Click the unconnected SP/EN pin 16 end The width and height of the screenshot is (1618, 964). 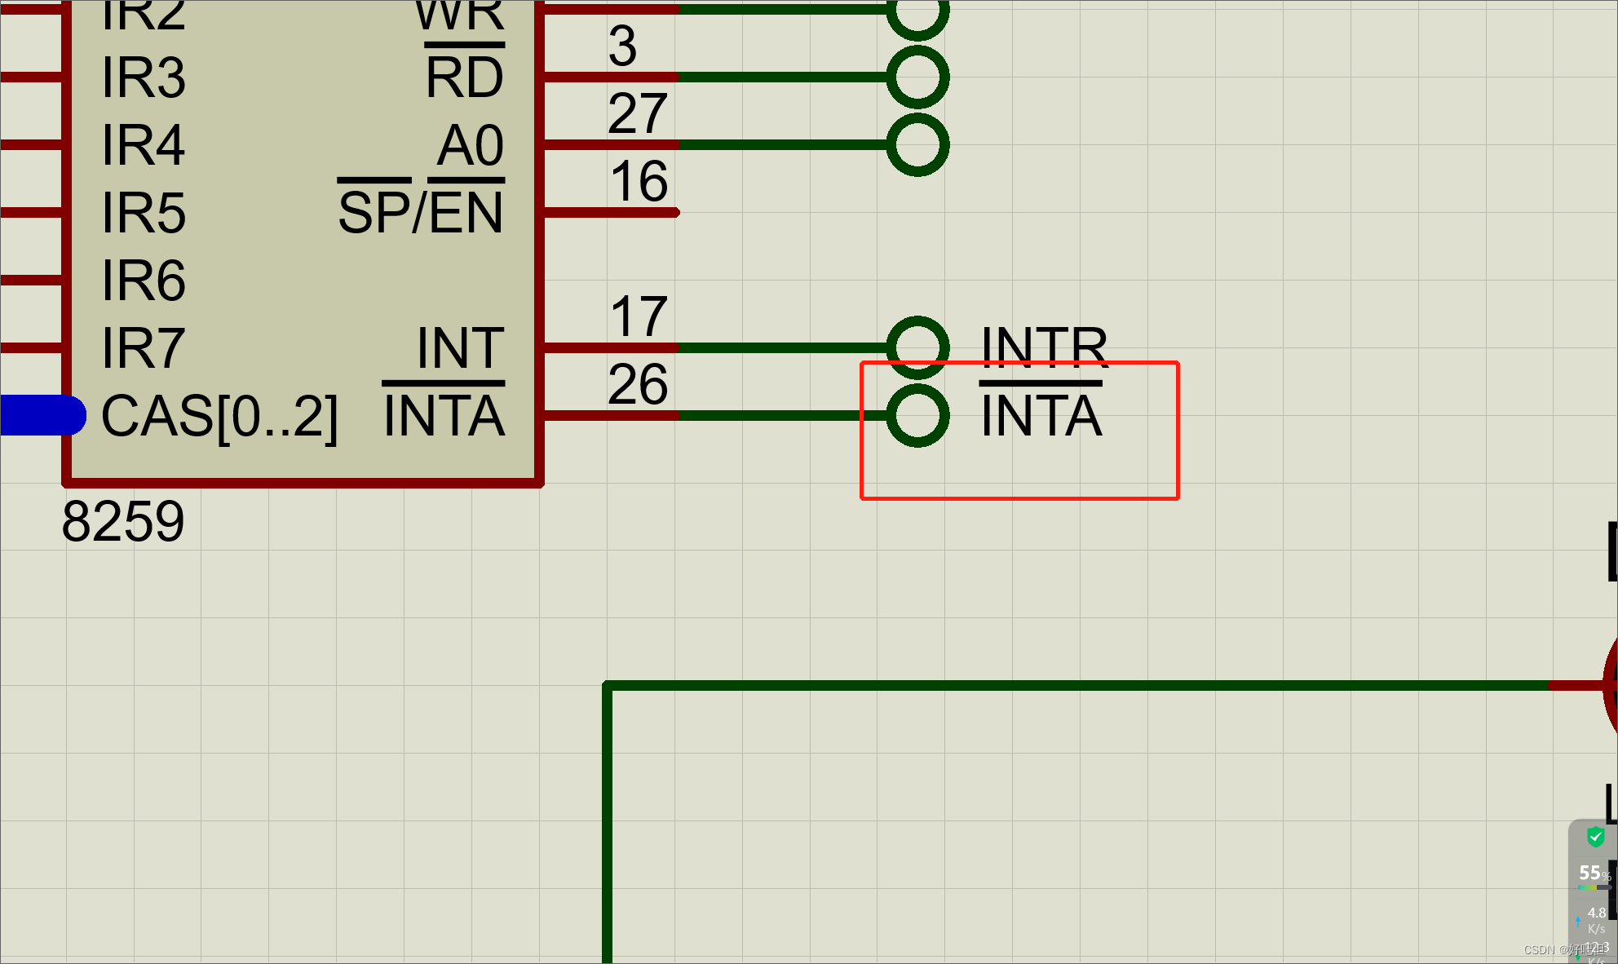(674, 213)
